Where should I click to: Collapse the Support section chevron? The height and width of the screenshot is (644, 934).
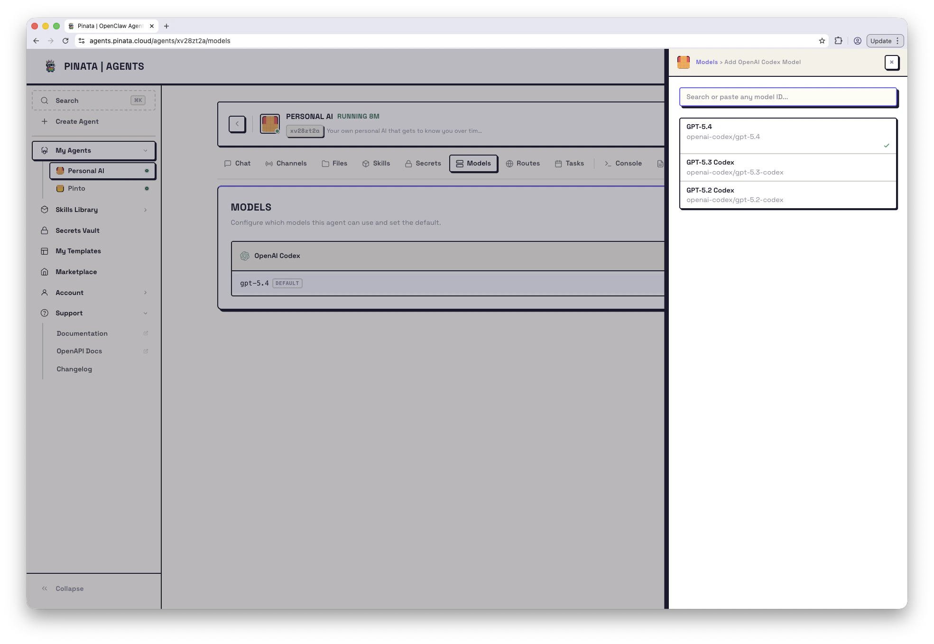click(145, 313)
